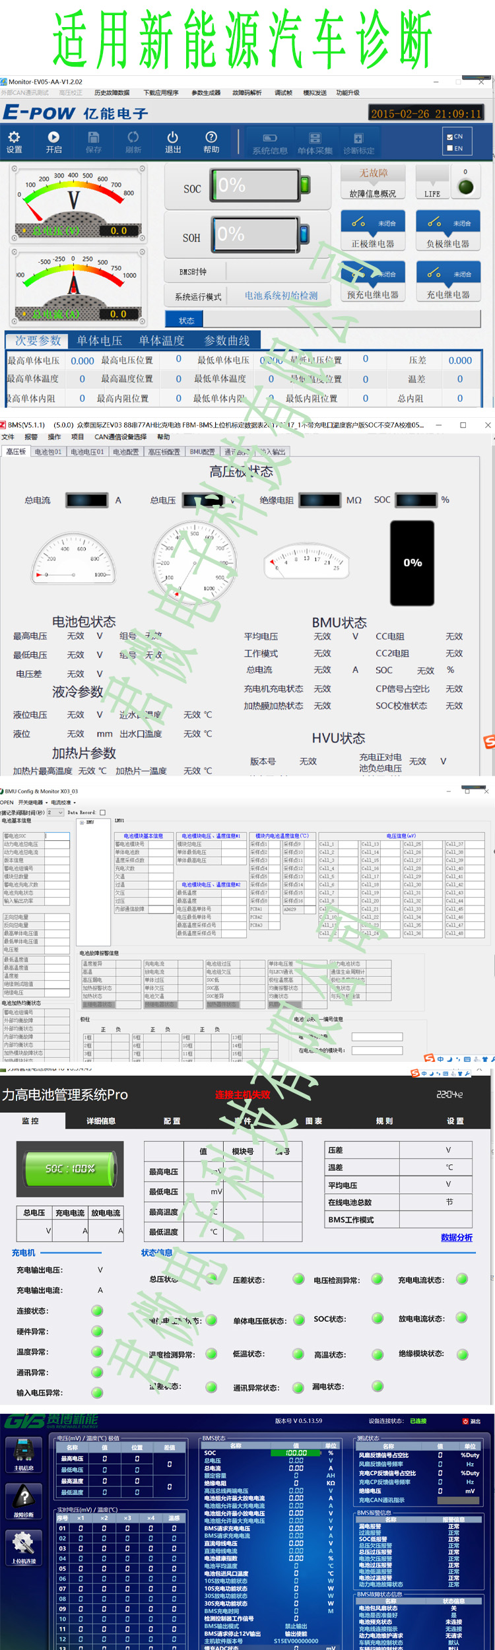The width and height of the screenshot is (495, 1650).
Task: Switch to 规则 tab in 力高 app
Action: click(384, 1121)
